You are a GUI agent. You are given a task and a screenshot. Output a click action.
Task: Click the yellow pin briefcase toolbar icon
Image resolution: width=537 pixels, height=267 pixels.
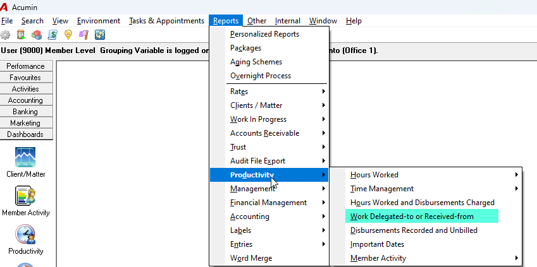(x=68, y=35)
